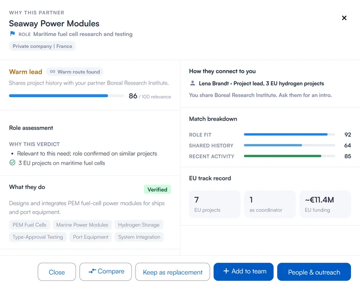Click 'Maritime fuel cell research and testing' role
Image resolution: width=360 pixels, height=288 pixels.
coord(83,34)
